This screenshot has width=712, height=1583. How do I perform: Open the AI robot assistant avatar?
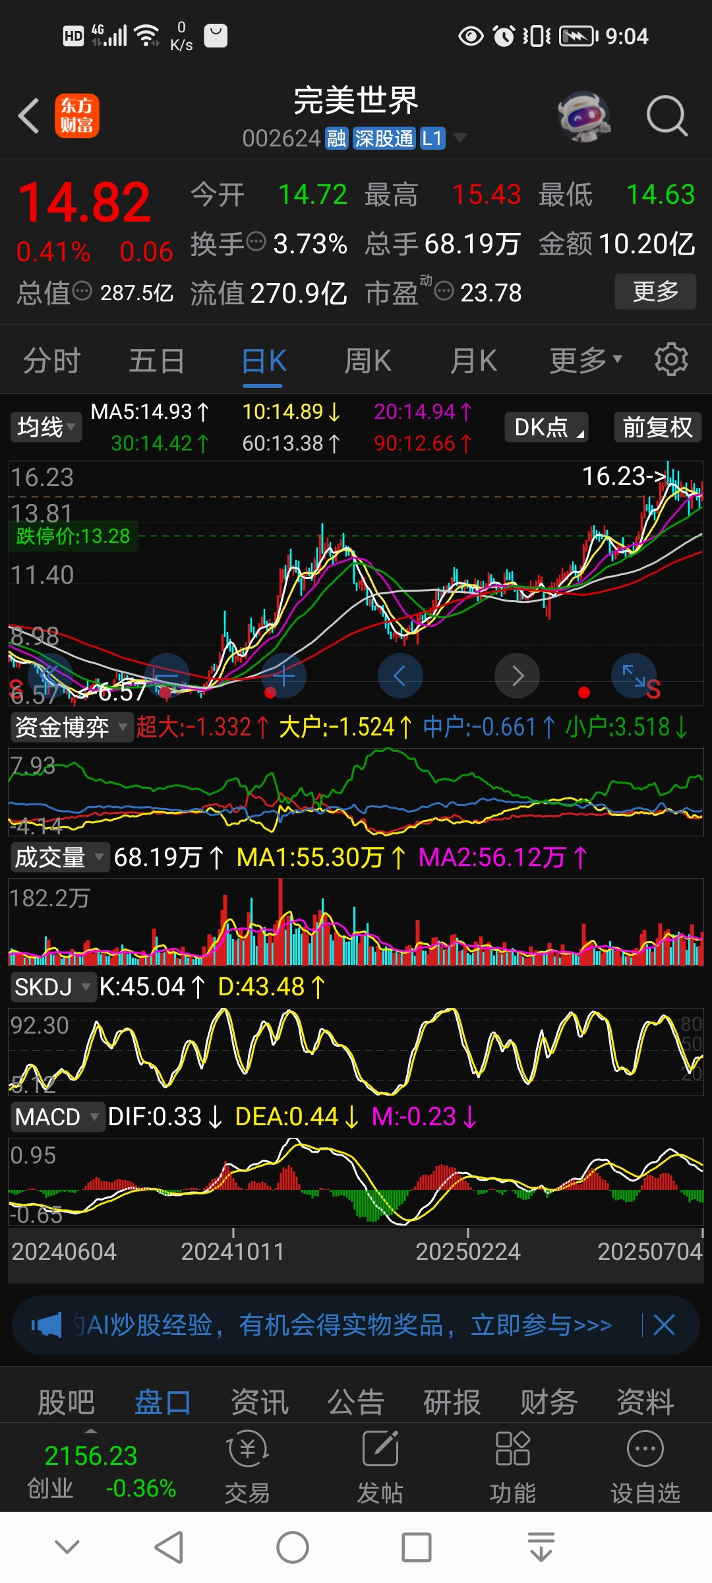tap(583, 116)
